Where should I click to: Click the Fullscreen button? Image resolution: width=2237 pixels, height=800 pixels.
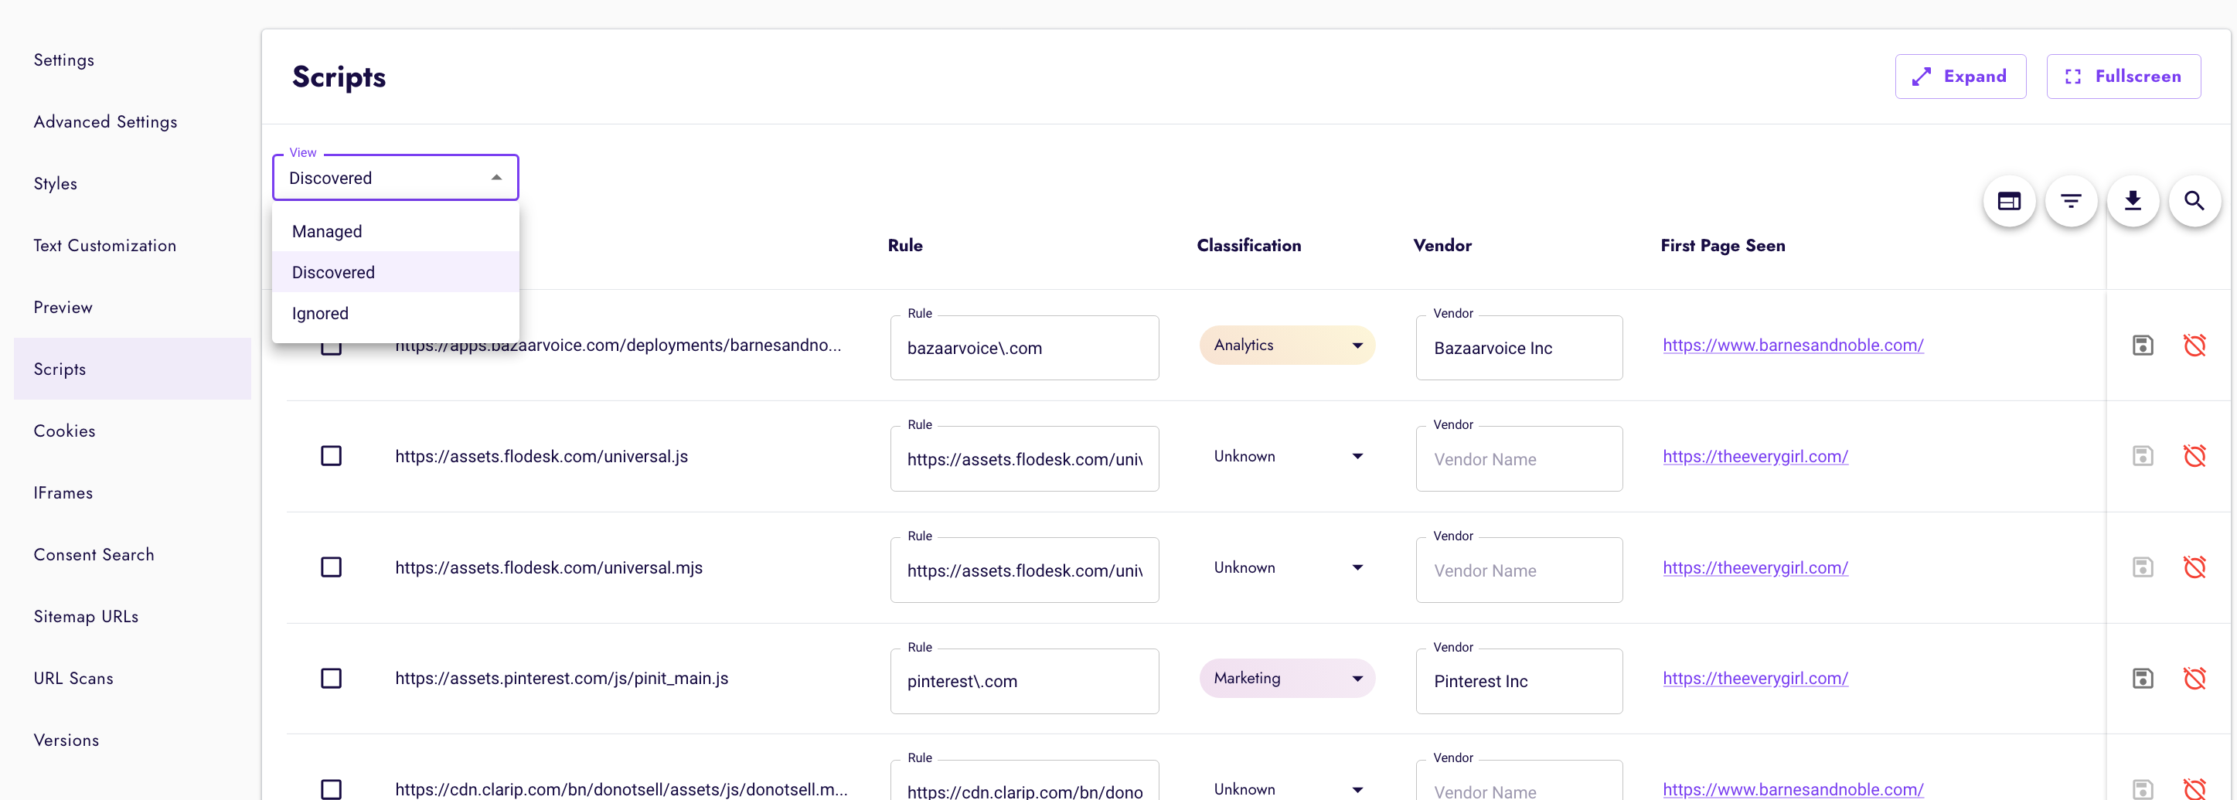point(2123,77)
